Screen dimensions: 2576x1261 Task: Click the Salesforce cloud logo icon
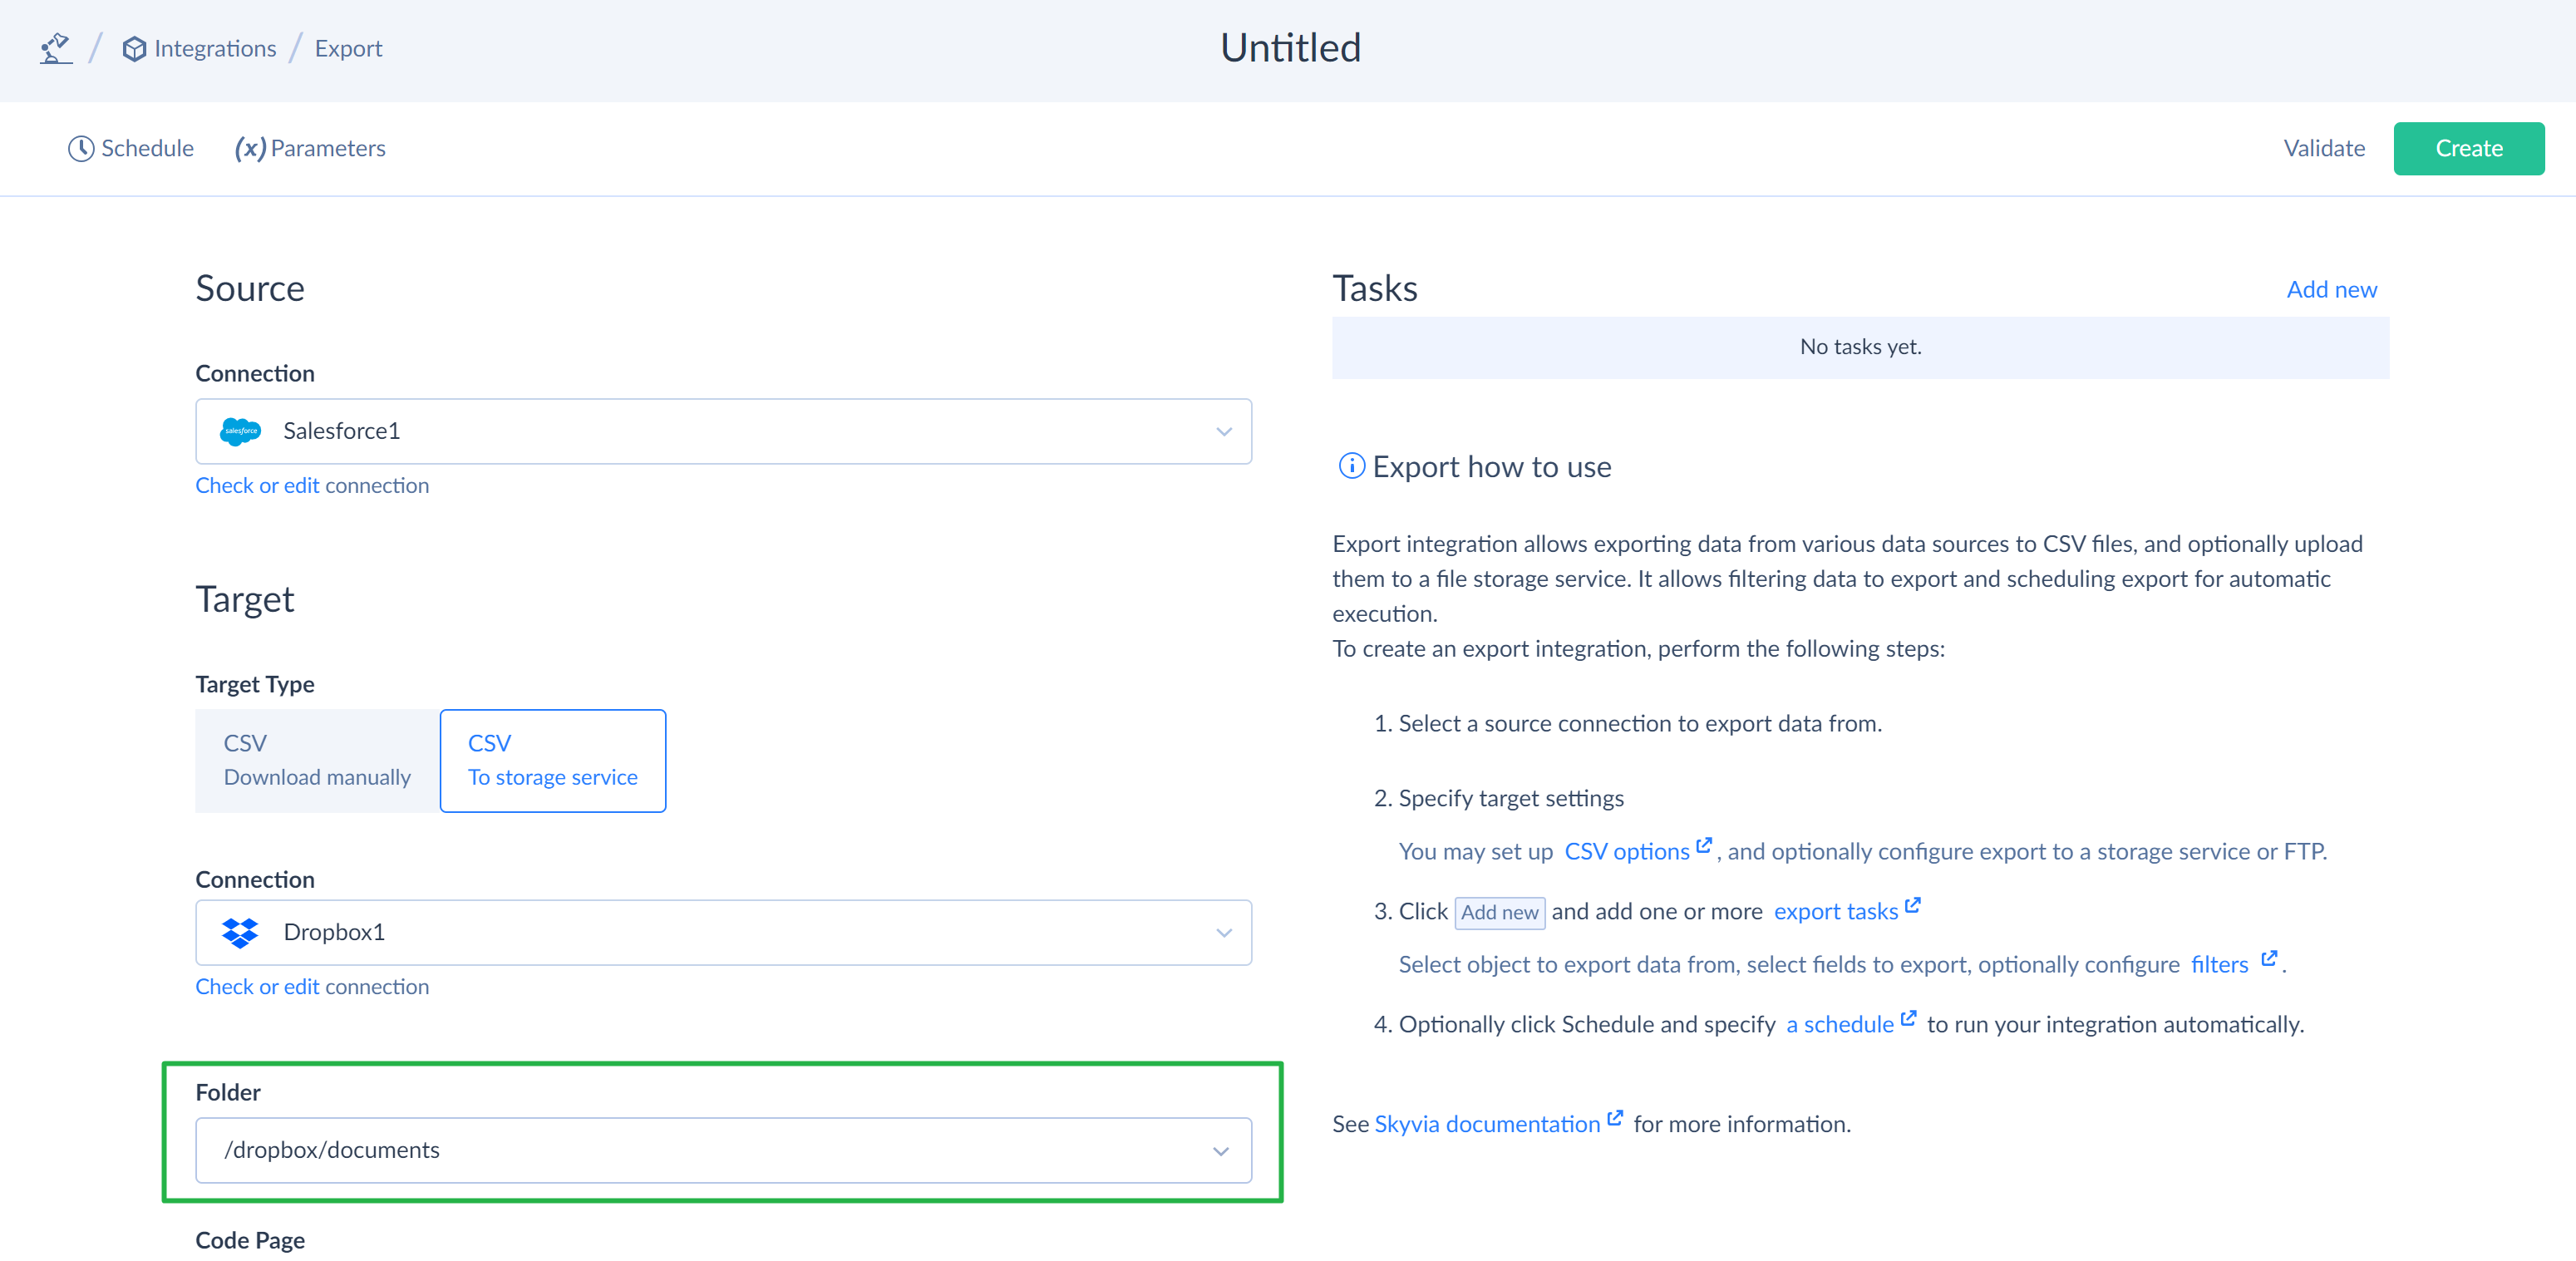coord(240,431)
